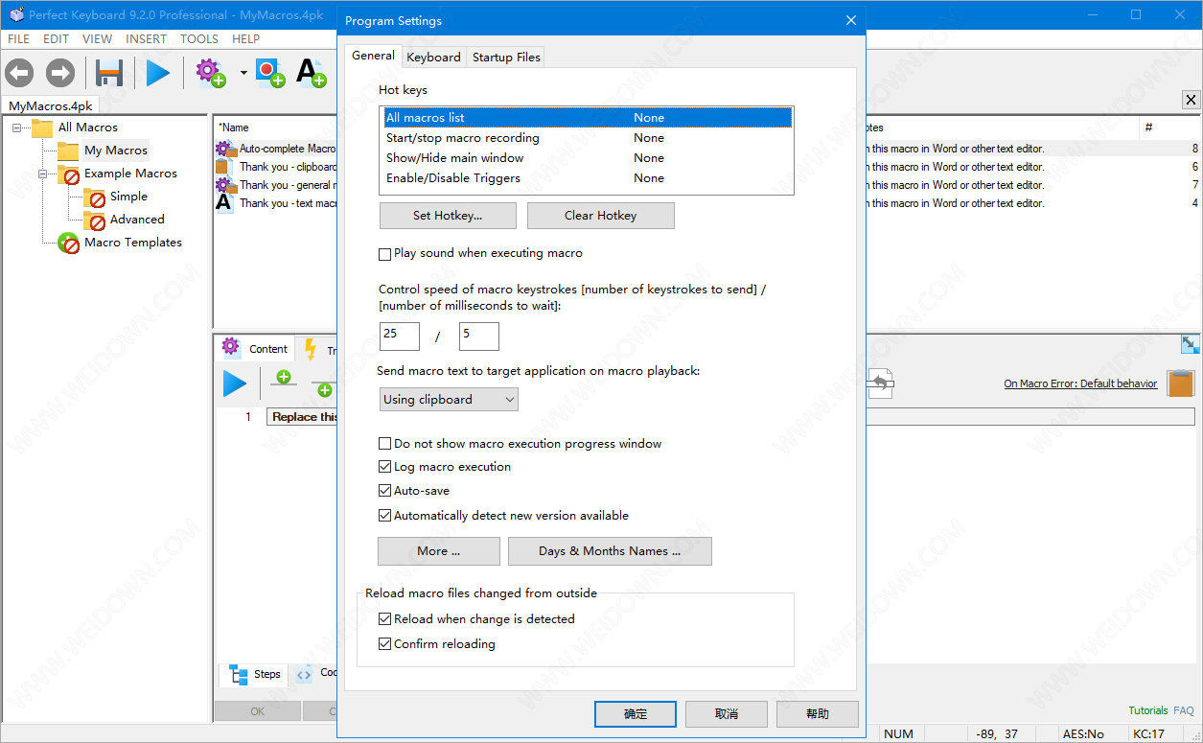Open Days & Months Names ... settings

coord(610,551)
